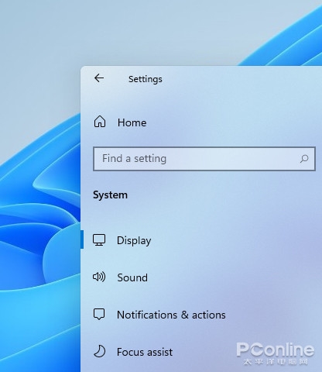Click the Sound speaker icon
Screen dimensions: 322x372
99,277
